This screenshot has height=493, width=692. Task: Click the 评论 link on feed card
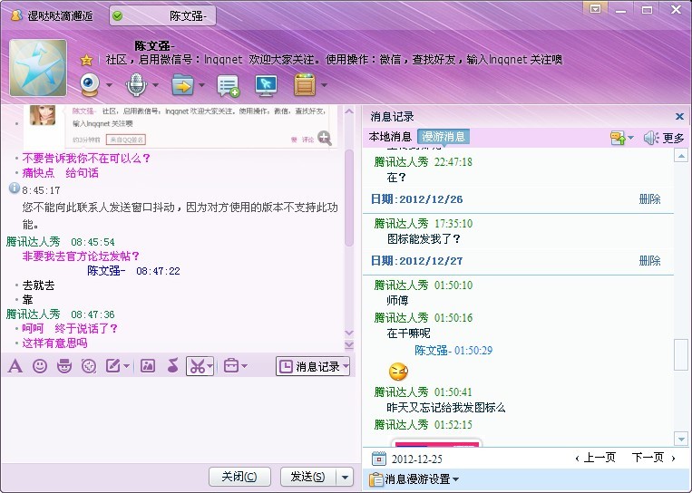(x=307, y=140)
